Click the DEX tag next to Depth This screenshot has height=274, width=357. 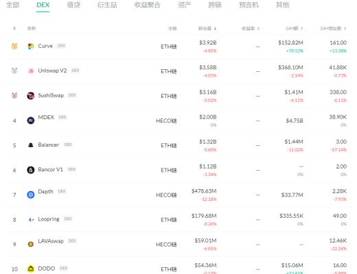[x=62, y=191]
